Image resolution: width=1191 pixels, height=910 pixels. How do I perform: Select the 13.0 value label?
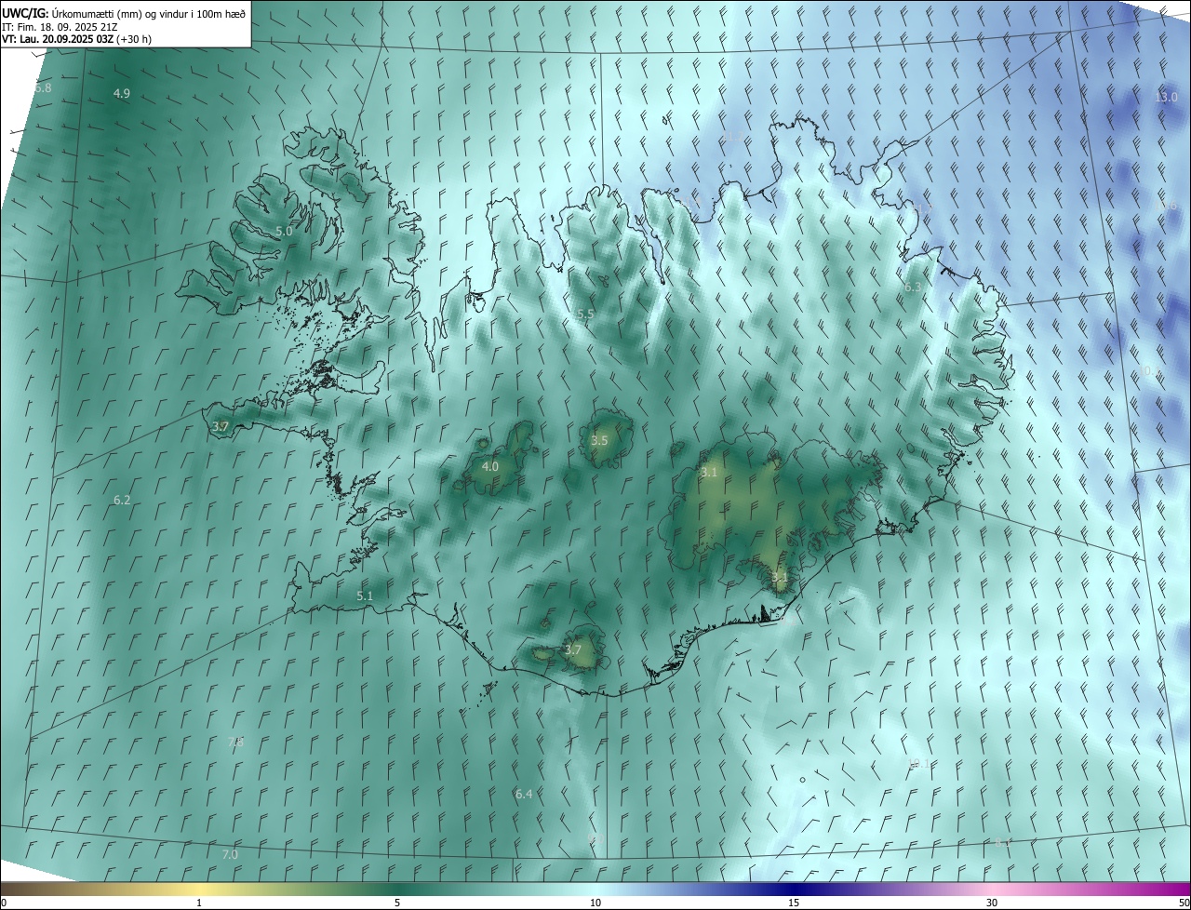[1166, 97]
